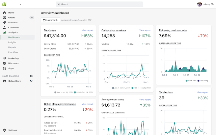The image size is (216, 135).
Task: Open Customers via the person icon
Action: (4, 27)
